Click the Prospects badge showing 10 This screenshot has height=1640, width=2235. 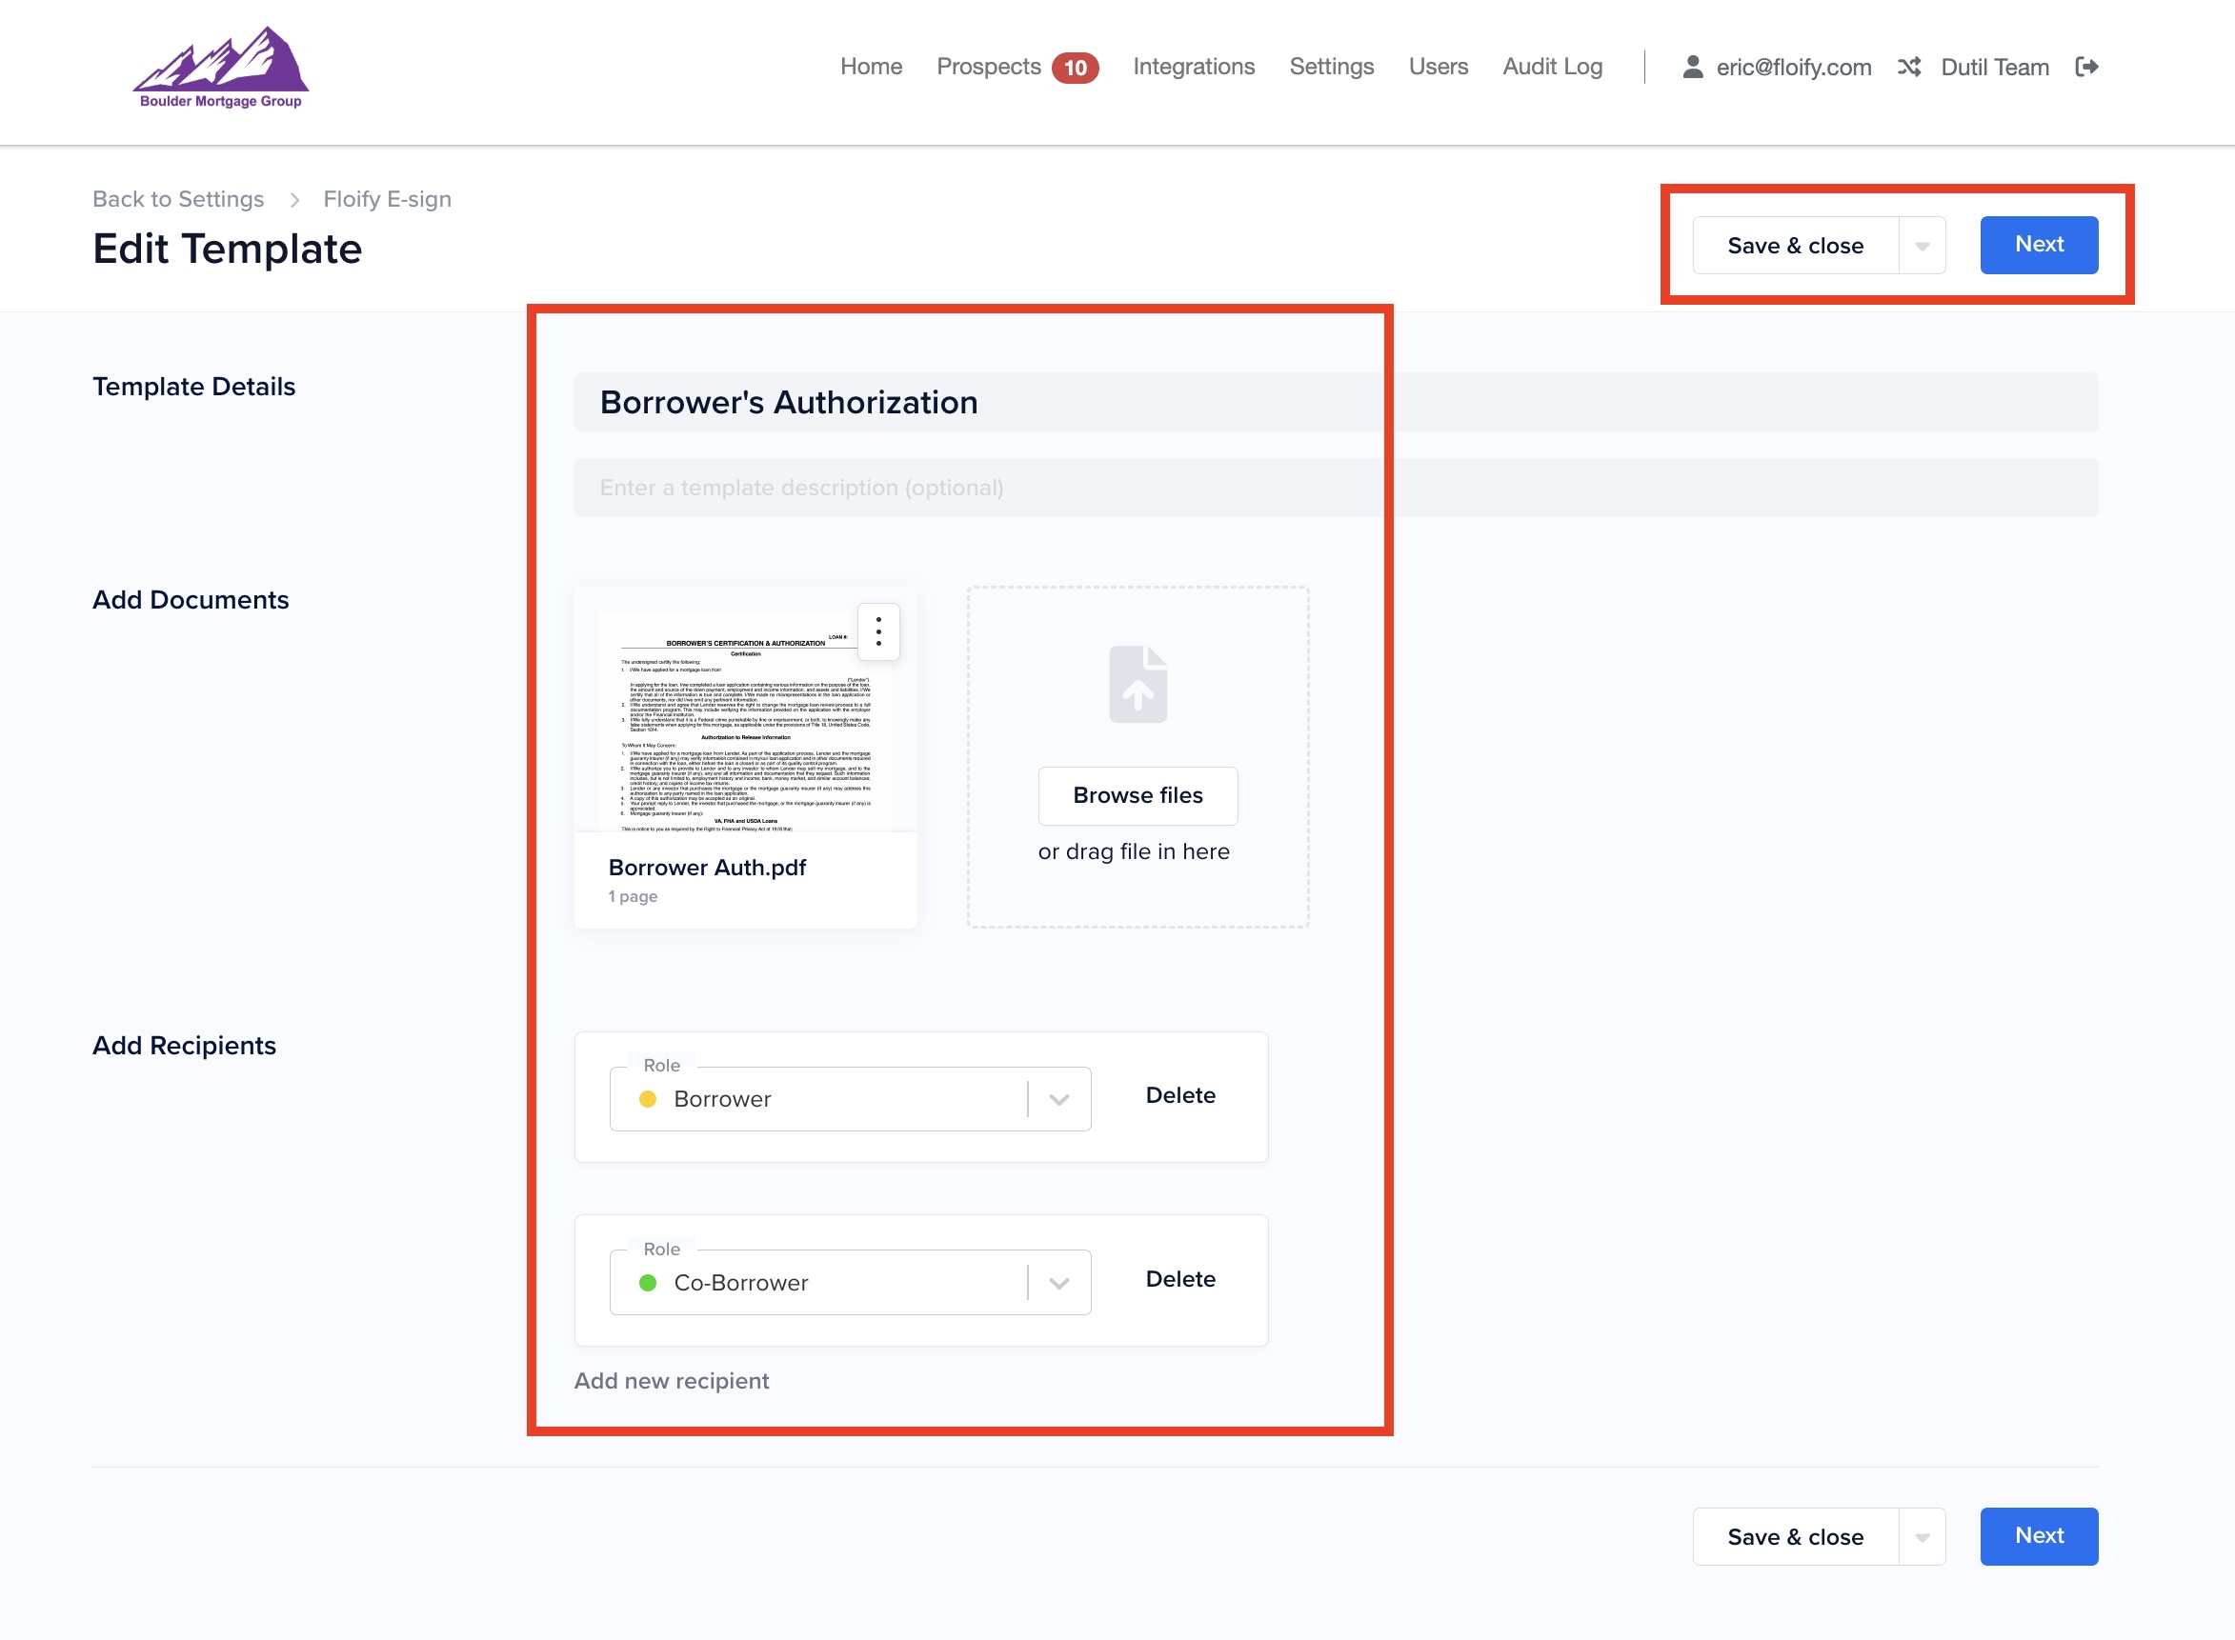coord(1075,68)
